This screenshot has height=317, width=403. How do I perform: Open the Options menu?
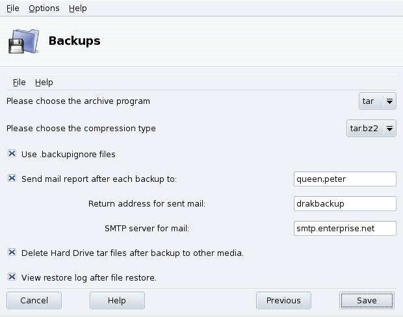tap(44, 8)
